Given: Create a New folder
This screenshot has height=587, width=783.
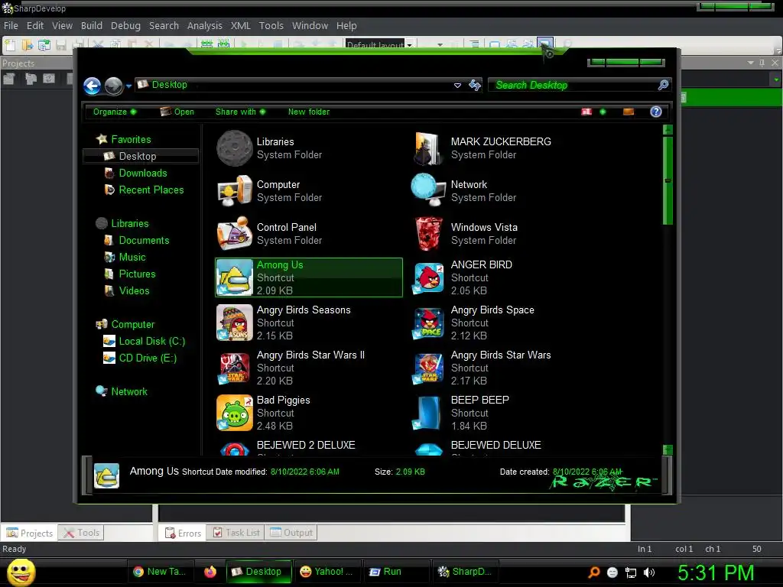Looking at the screenshot, I should point(309,112).
